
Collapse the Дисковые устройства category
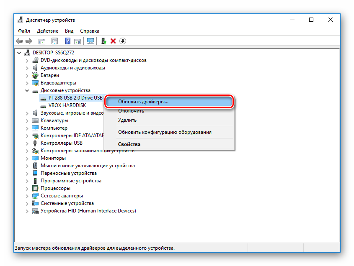coord(27,90)
